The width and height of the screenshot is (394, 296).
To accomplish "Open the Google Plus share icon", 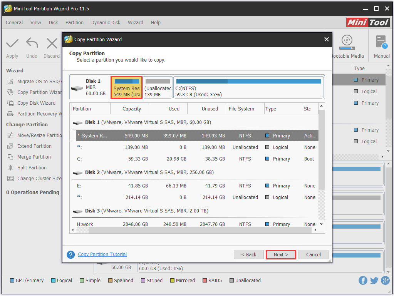I will 385,281.
